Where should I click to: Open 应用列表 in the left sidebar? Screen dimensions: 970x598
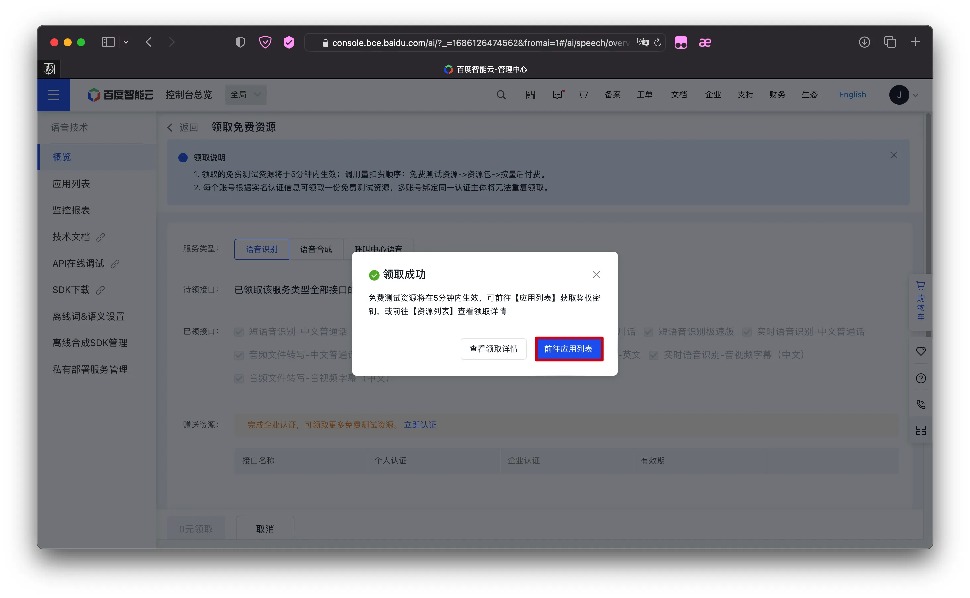pos(71,184)
